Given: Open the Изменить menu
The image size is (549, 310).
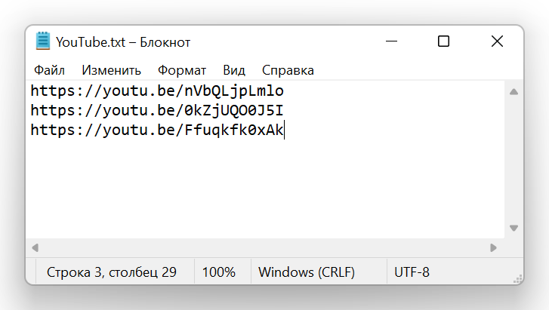Looking at the screenshot, I should (x=111, y=70).
